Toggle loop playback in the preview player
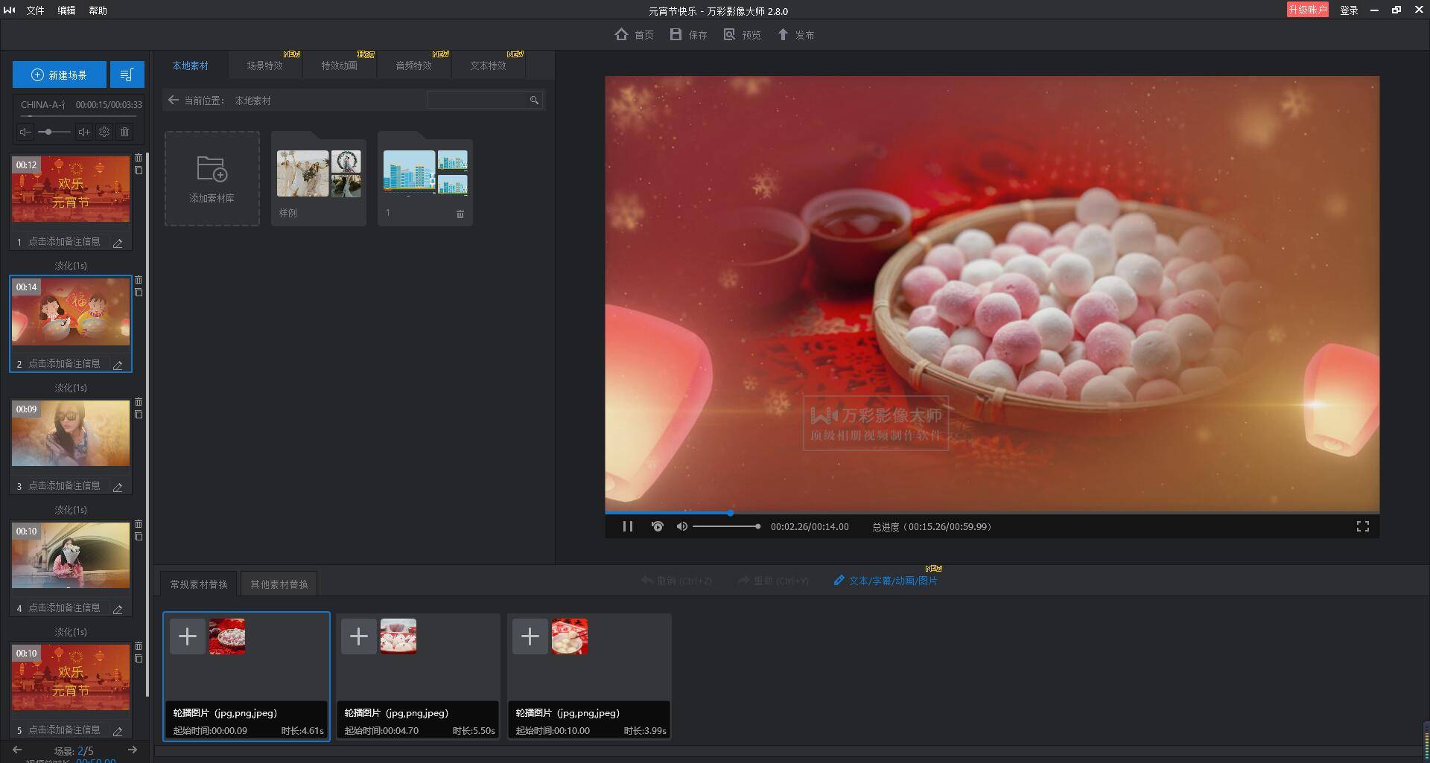The width and height of the screenshot is (1430, 763). click(x=657, y=526)
